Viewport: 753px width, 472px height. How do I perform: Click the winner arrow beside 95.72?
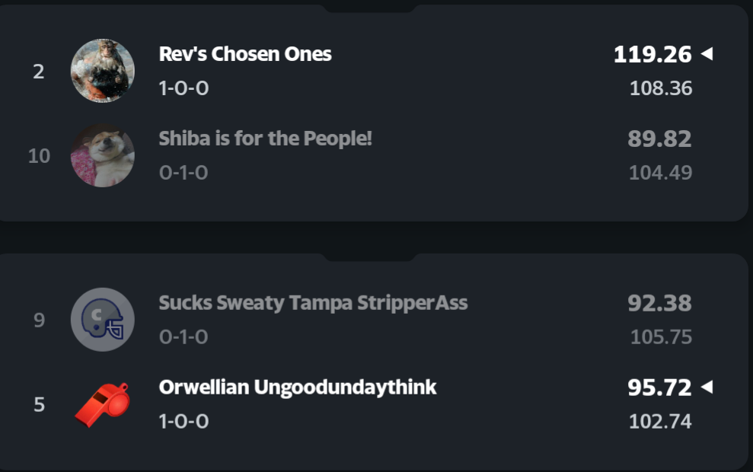coord(707,387)
